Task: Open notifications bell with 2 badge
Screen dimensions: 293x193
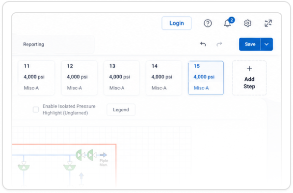Action: pos(229,23)
